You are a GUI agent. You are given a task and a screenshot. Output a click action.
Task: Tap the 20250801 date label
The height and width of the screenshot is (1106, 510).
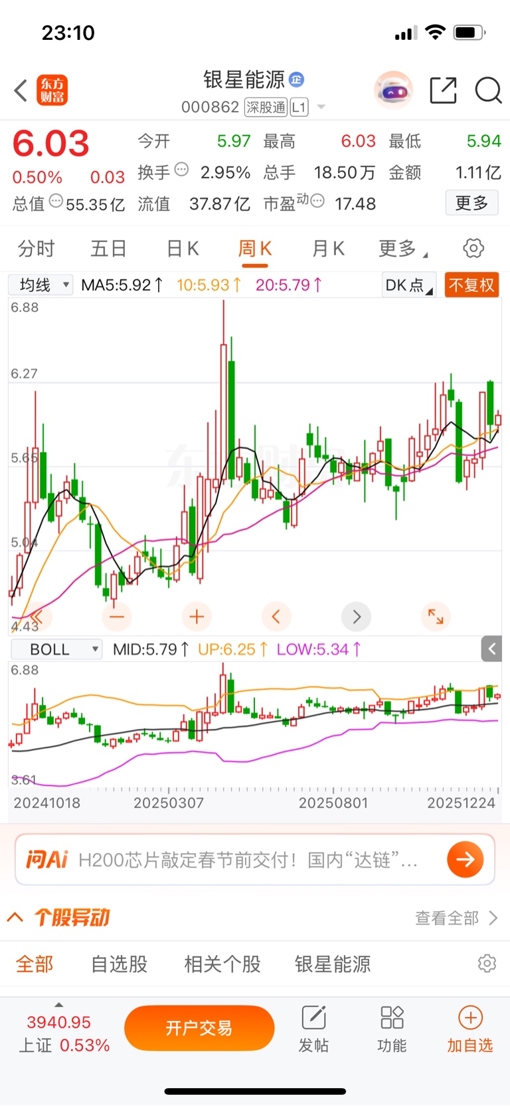pyautogui.click(x=333, y=803)
